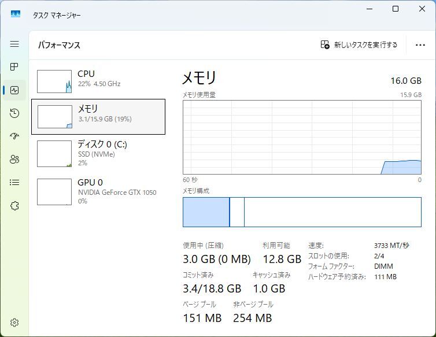Open the Processes page icon
This screenshot has height=337, width=436.
[14, 67]
